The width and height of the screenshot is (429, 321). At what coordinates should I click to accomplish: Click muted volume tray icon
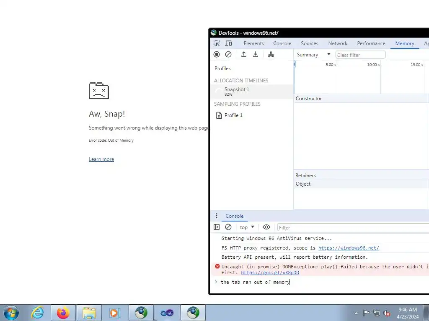[387, 313]
